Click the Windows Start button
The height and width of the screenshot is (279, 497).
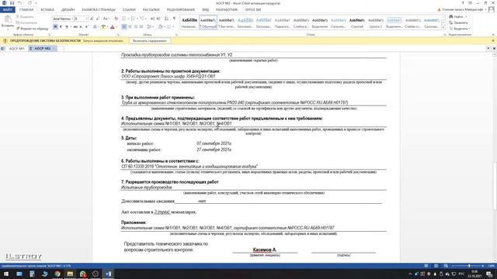6,274
